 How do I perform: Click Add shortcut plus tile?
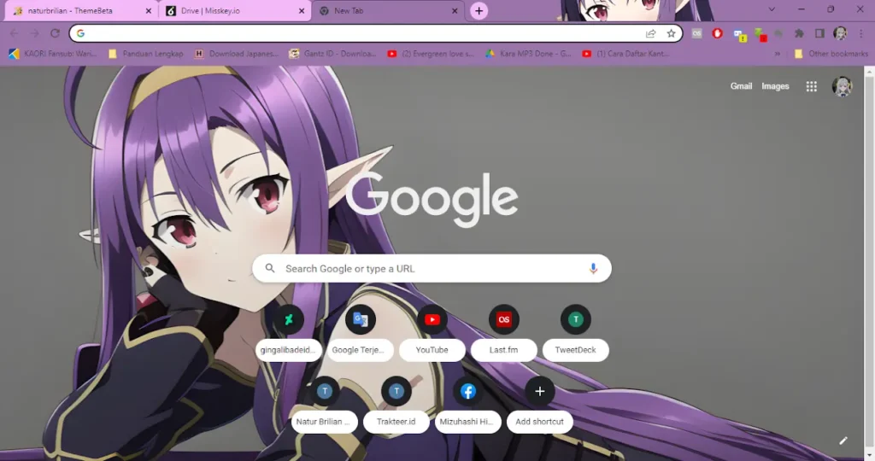[540, 405]
